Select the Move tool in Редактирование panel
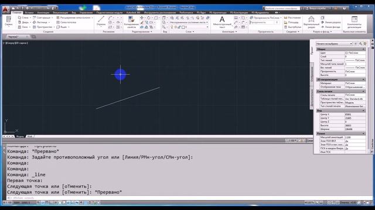The image size is (375, 210). [x=142, y=18]
